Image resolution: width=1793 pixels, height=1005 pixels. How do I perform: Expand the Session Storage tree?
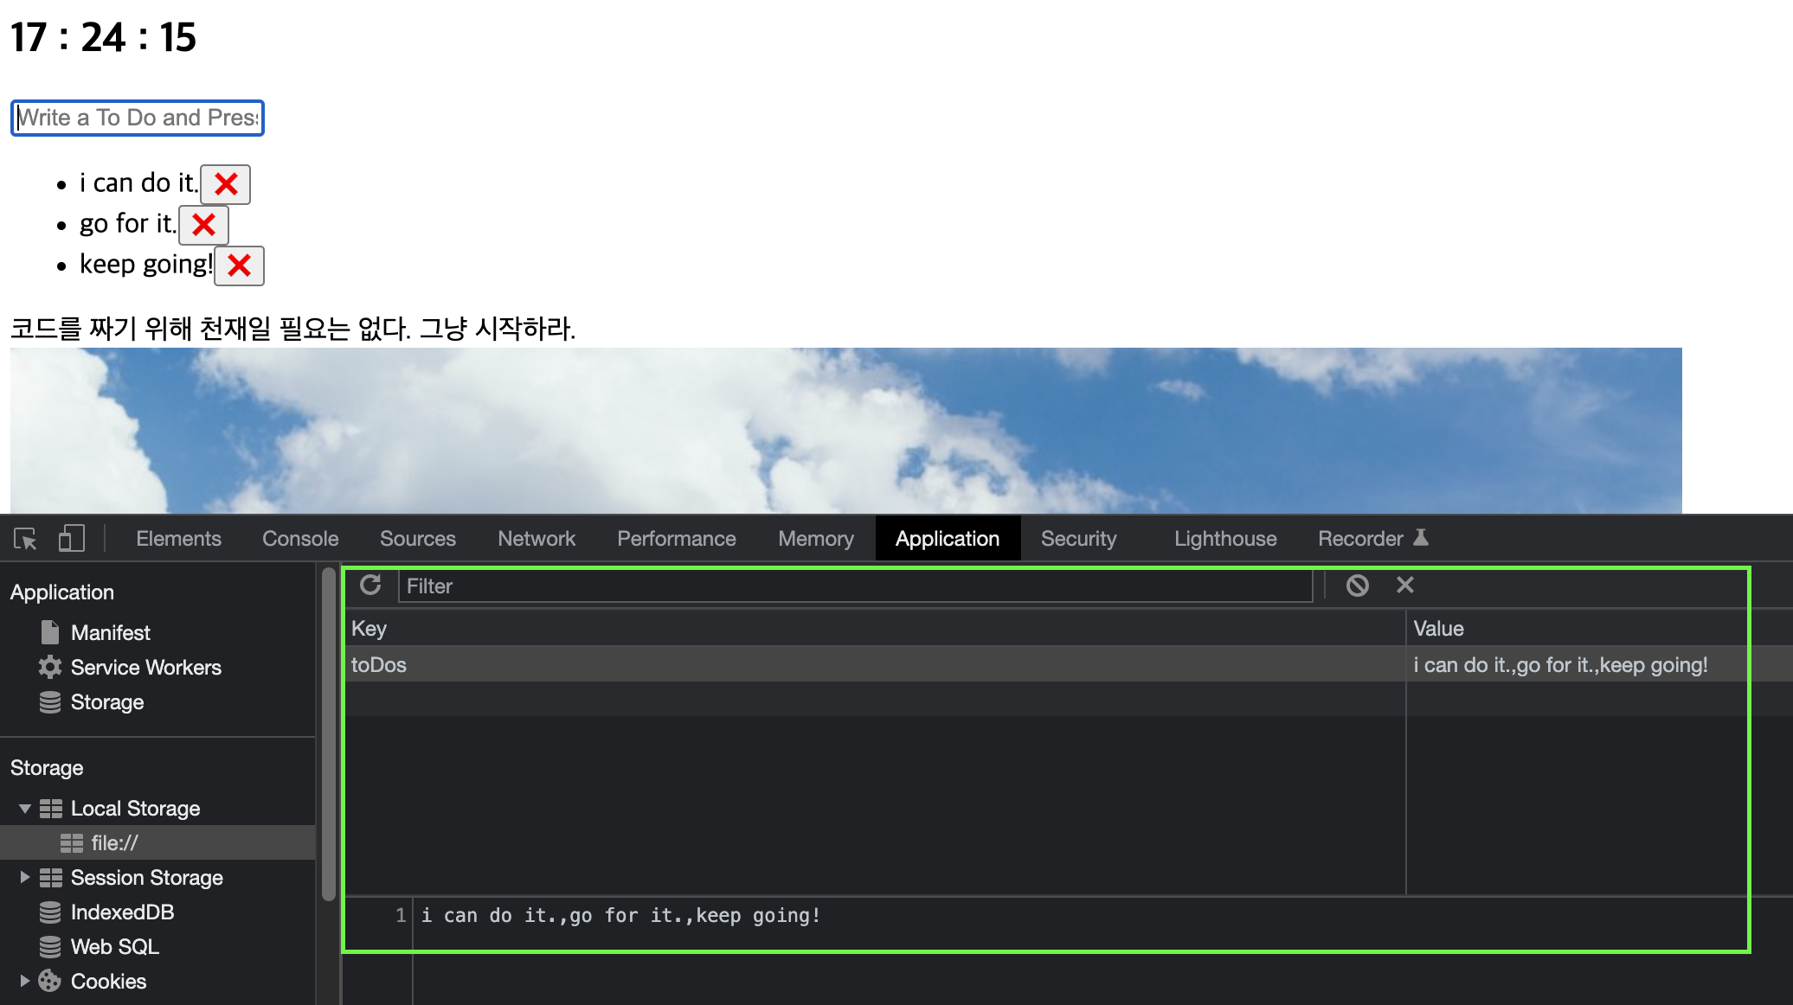pyautogui.click(x=24, y=878)
